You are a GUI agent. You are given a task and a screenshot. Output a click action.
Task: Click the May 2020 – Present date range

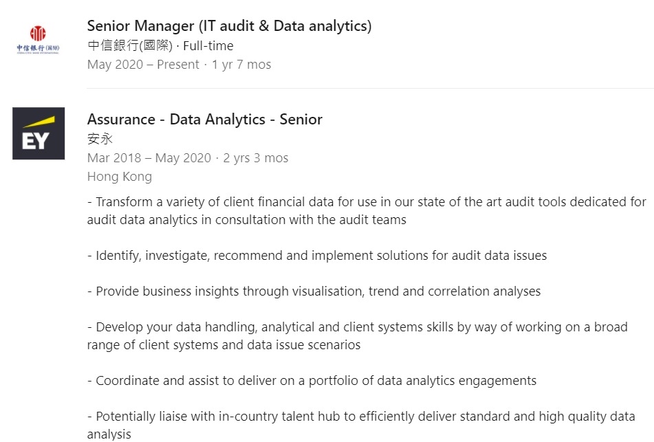pyautogui.click(x=143, y=65)
